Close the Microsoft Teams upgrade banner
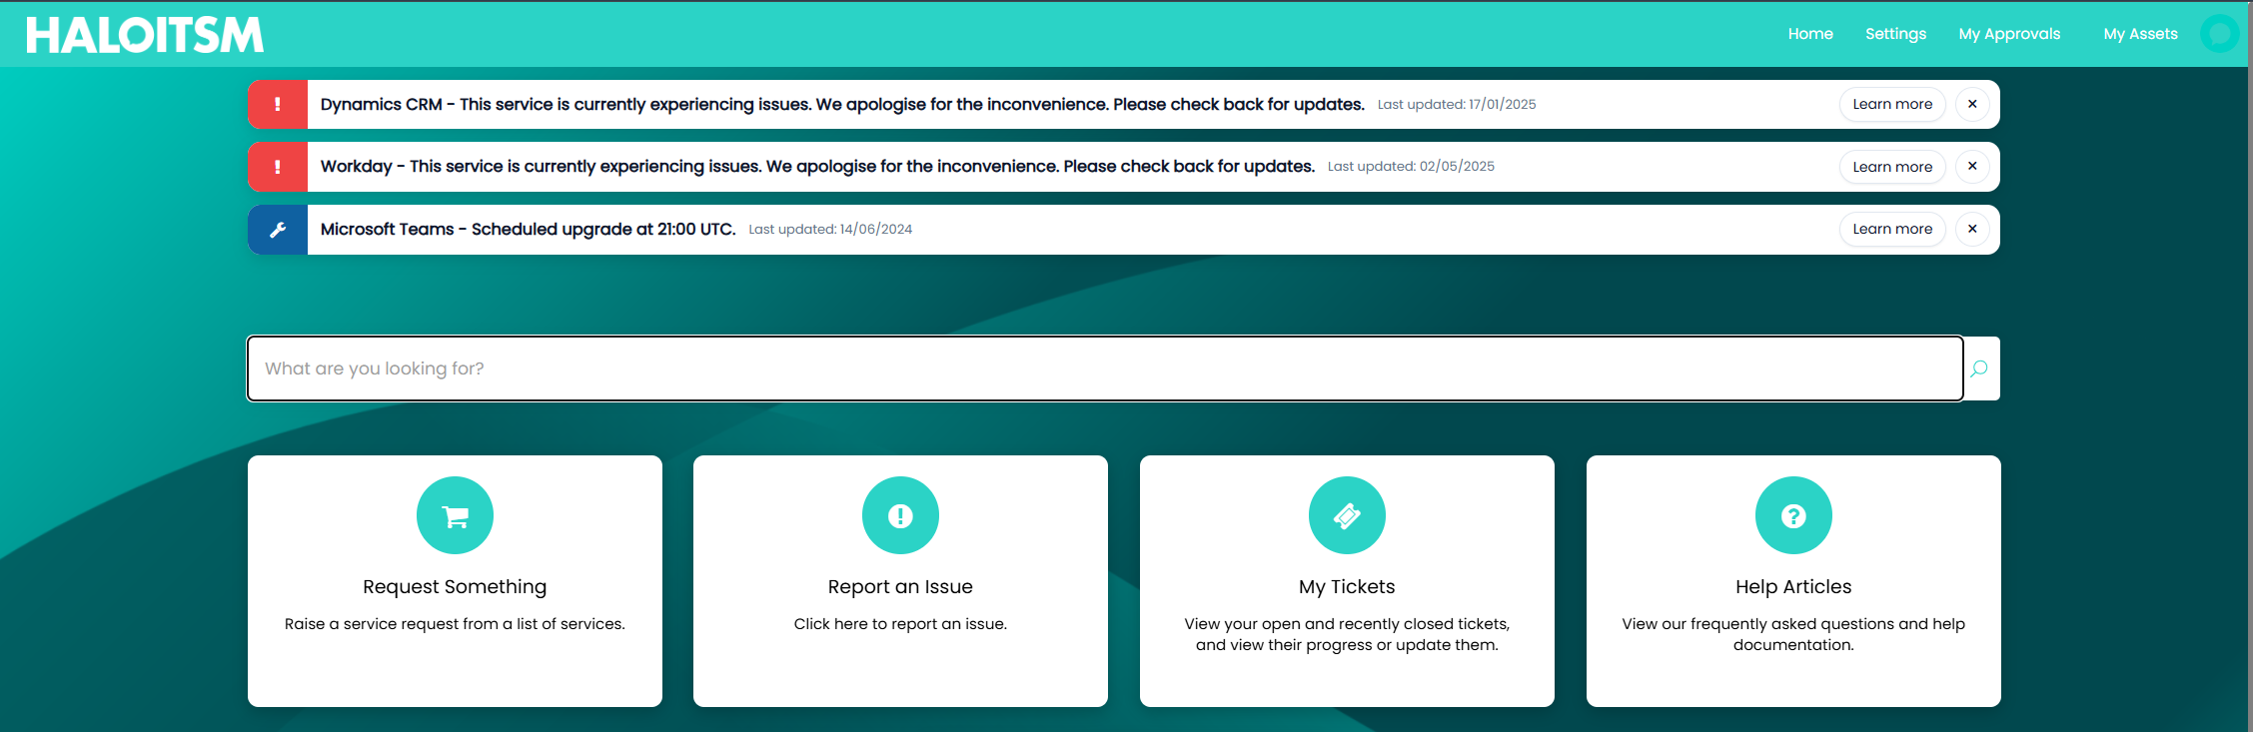The height and width of the screenshot is (732, 2253). coord(1972,229)
